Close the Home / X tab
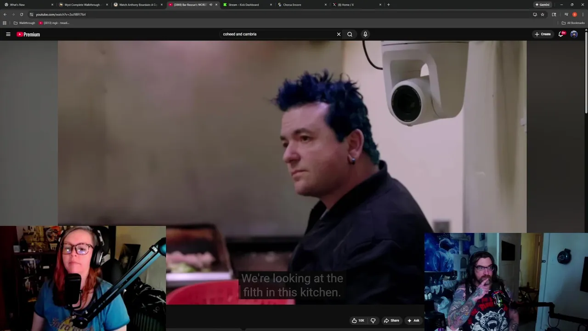 click(380, 5)
